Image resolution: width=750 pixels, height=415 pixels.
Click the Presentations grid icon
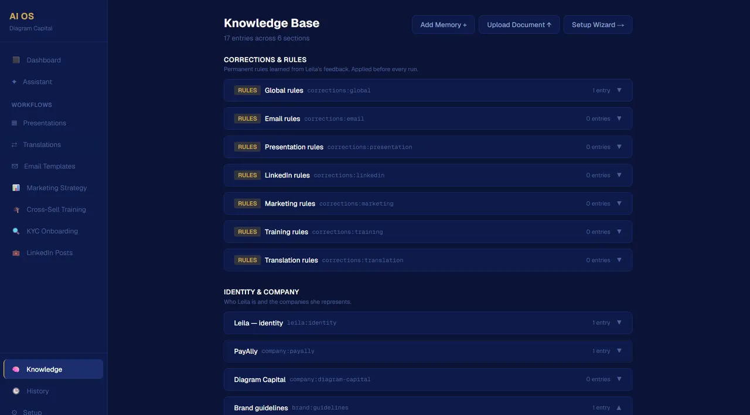tap(15, 123)
